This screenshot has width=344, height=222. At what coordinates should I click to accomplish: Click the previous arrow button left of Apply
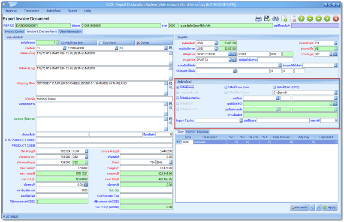point(312,207)
